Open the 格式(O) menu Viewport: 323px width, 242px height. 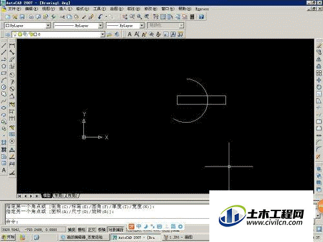click(83, 9)
